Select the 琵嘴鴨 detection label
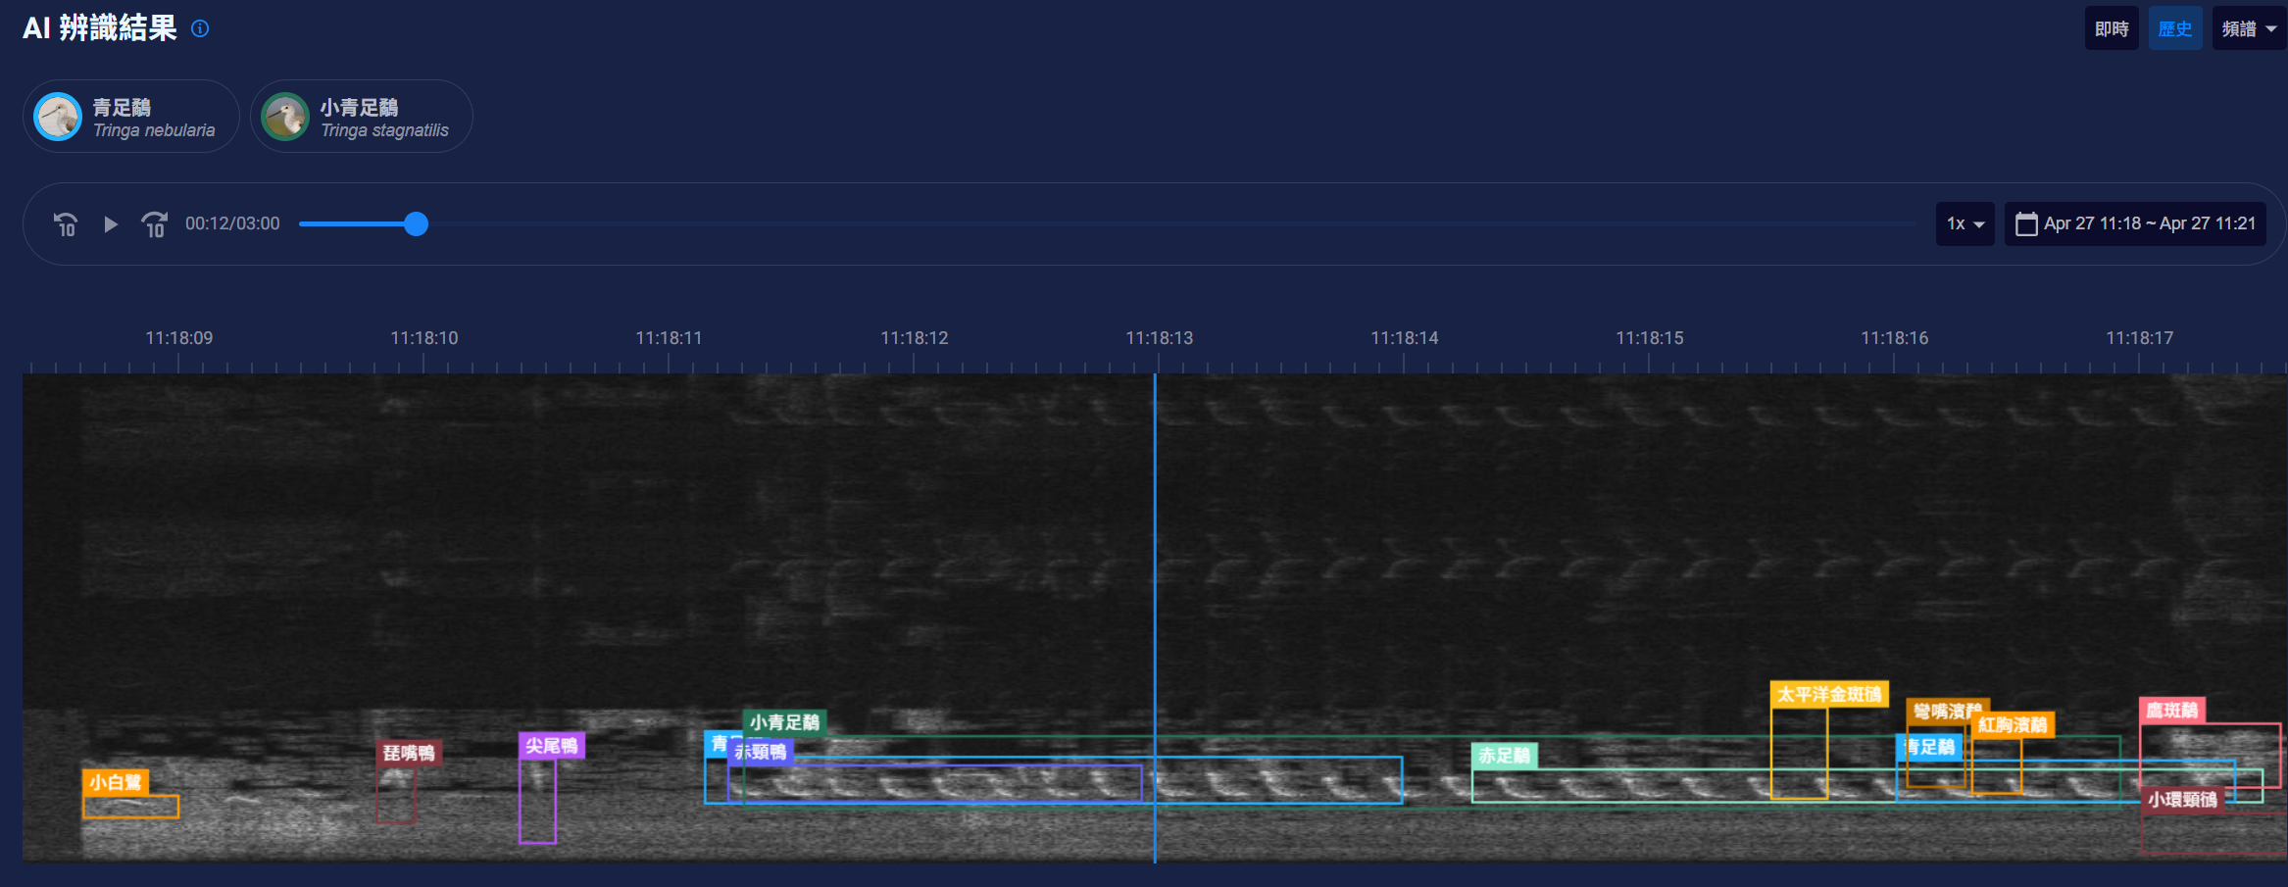 click(x=409, y=753)
